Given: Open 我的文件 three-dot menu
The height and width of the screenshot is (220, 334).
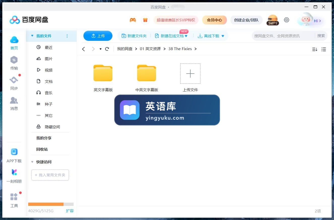Looking at the screenshot, I should pyautogui.click(x=67, y=36).
